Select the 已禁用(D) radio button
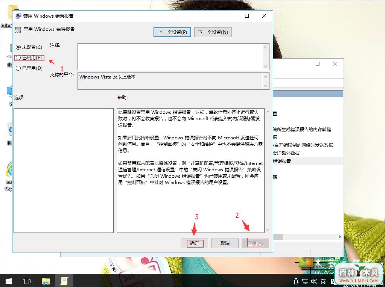The width and height of the screenshot is (385, 287). 29,68
